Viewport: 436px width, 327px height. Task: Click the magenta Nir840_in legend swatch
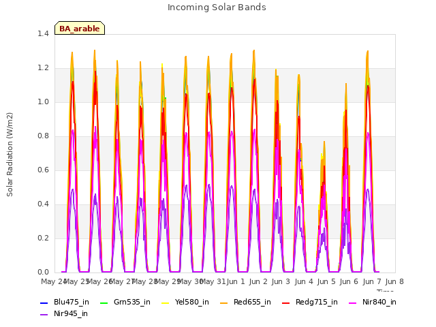click(353, 302)
